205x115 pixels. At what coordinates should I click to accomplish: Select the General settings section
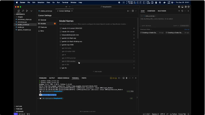[43, 20]
